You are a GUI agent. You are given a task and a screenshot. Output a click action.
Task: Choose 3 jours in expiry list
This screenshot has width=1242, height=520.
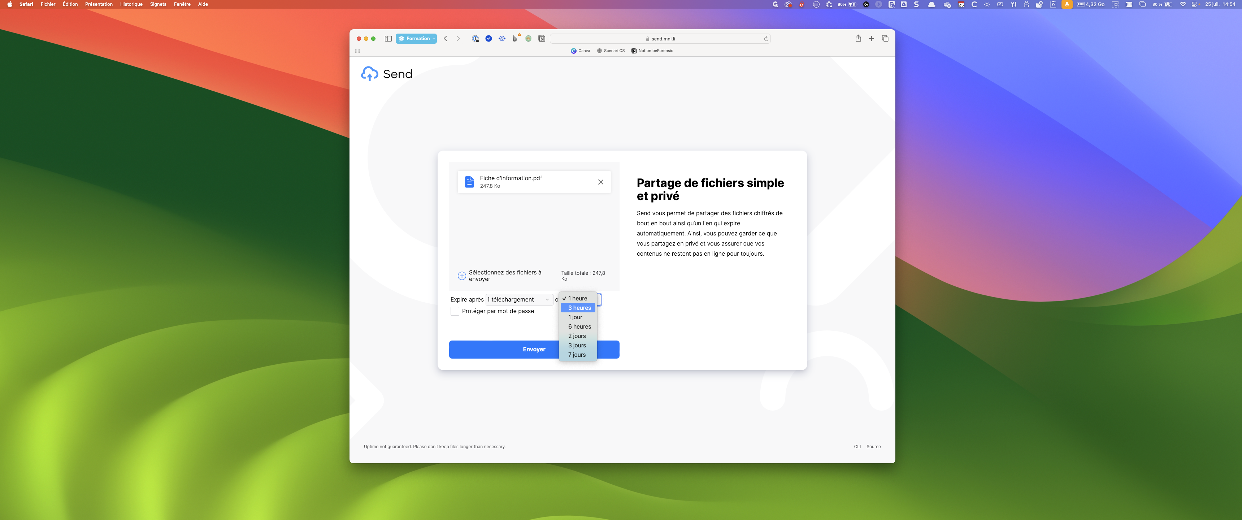click(x=578, y=345)
